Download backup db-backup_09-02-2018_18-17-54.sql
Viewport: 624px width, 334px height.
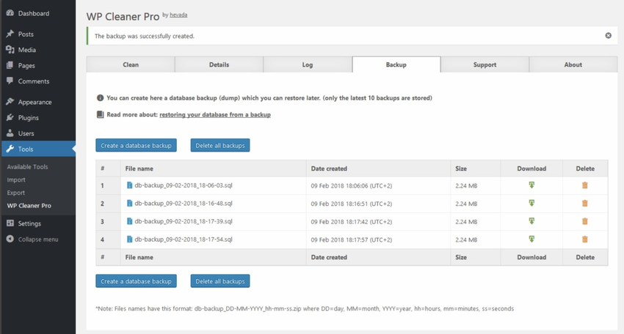click(532, 239)
